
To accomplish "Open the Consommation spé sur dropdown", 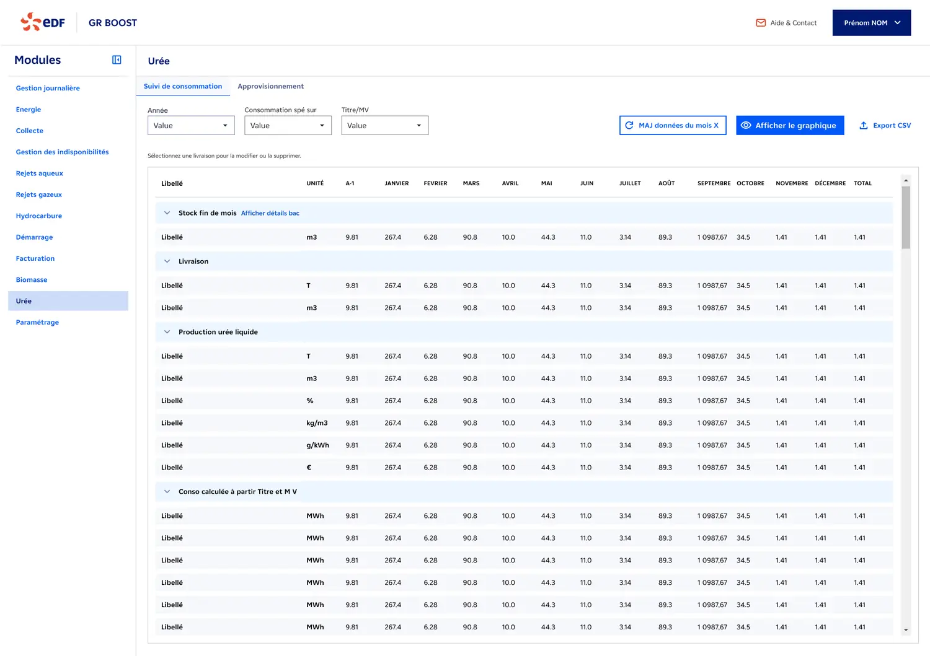I will (x=288, y=125).
